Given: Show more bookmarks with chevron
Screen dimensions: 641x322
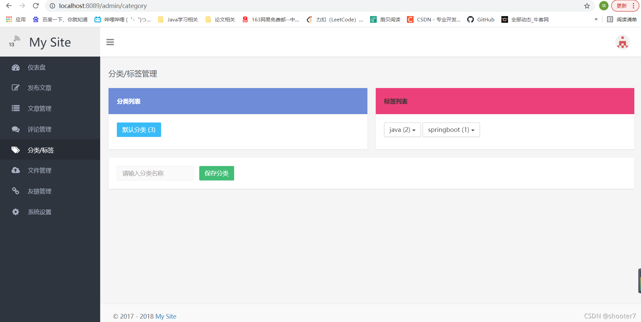Looking at the screenshot, I should [596, 19].
